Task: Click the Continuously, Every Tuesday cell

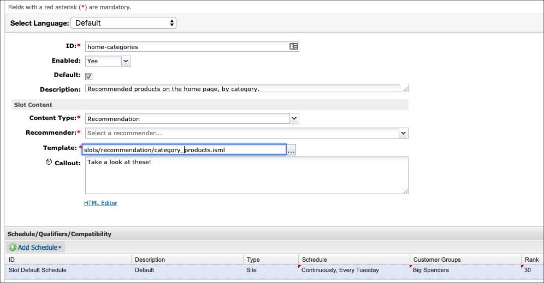Action: 354,270
